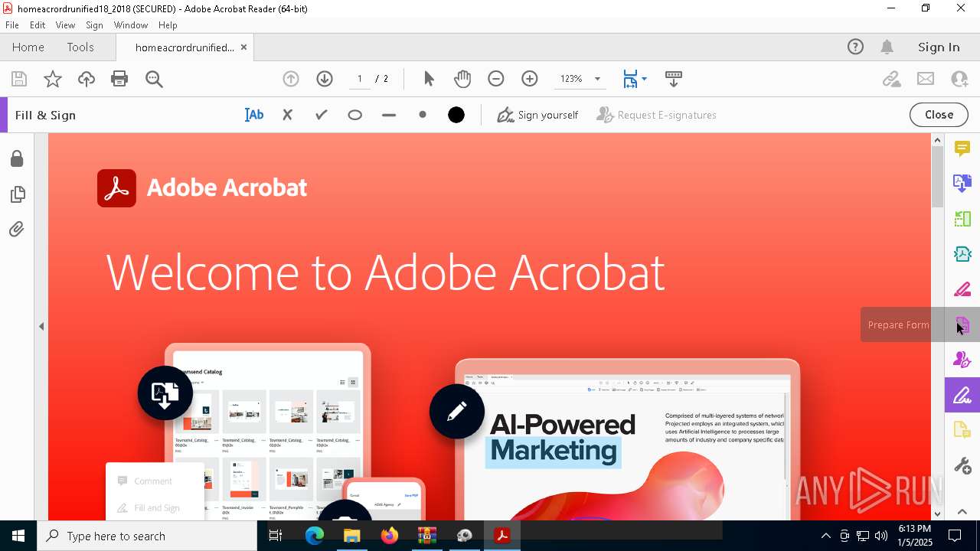Viewport: 980px width, 551px height.
Task: Open the Prepare Form tool
Action: (x=962, y=325)
